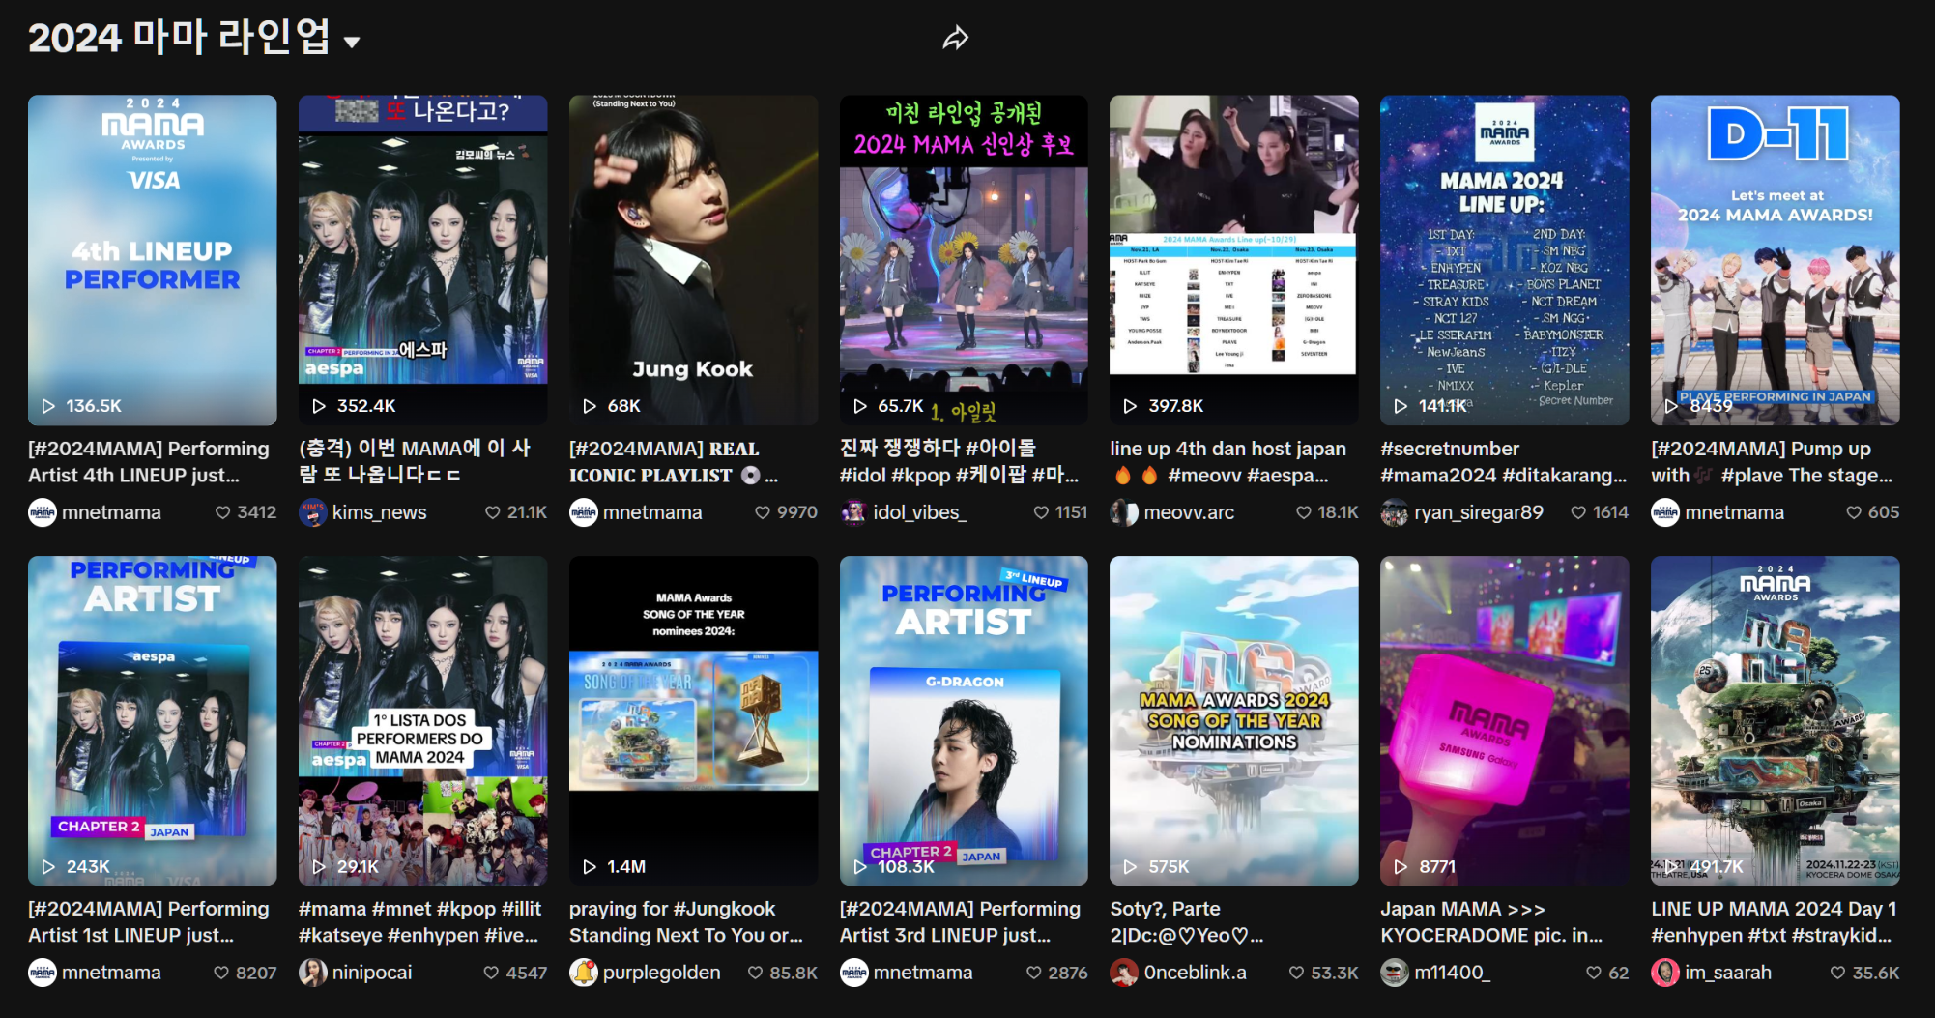Open caption '#secretnumber #mama2024 #ditakarang...'
Image resolution: width=1935 pixels, height=1018 pixels.
1504,462
